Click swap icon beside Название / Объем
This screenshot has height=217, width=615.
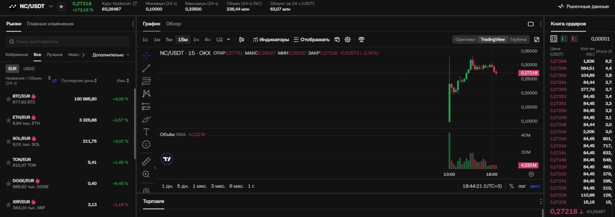[54, 80]
